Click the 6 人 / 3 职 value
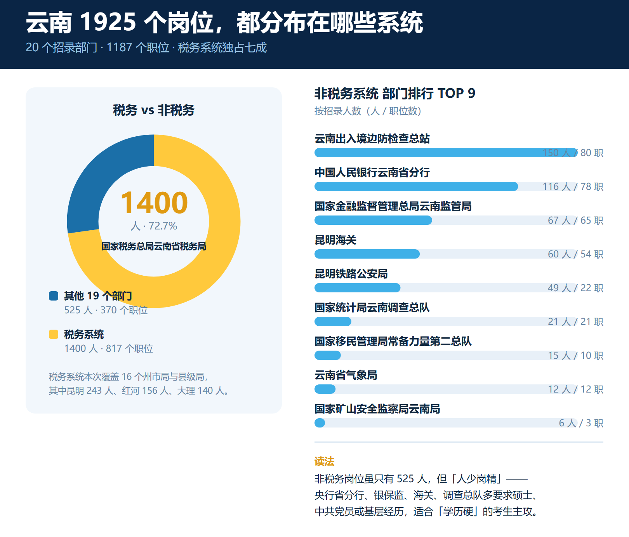This screenshot has height=537, width=629. point(581,423)
